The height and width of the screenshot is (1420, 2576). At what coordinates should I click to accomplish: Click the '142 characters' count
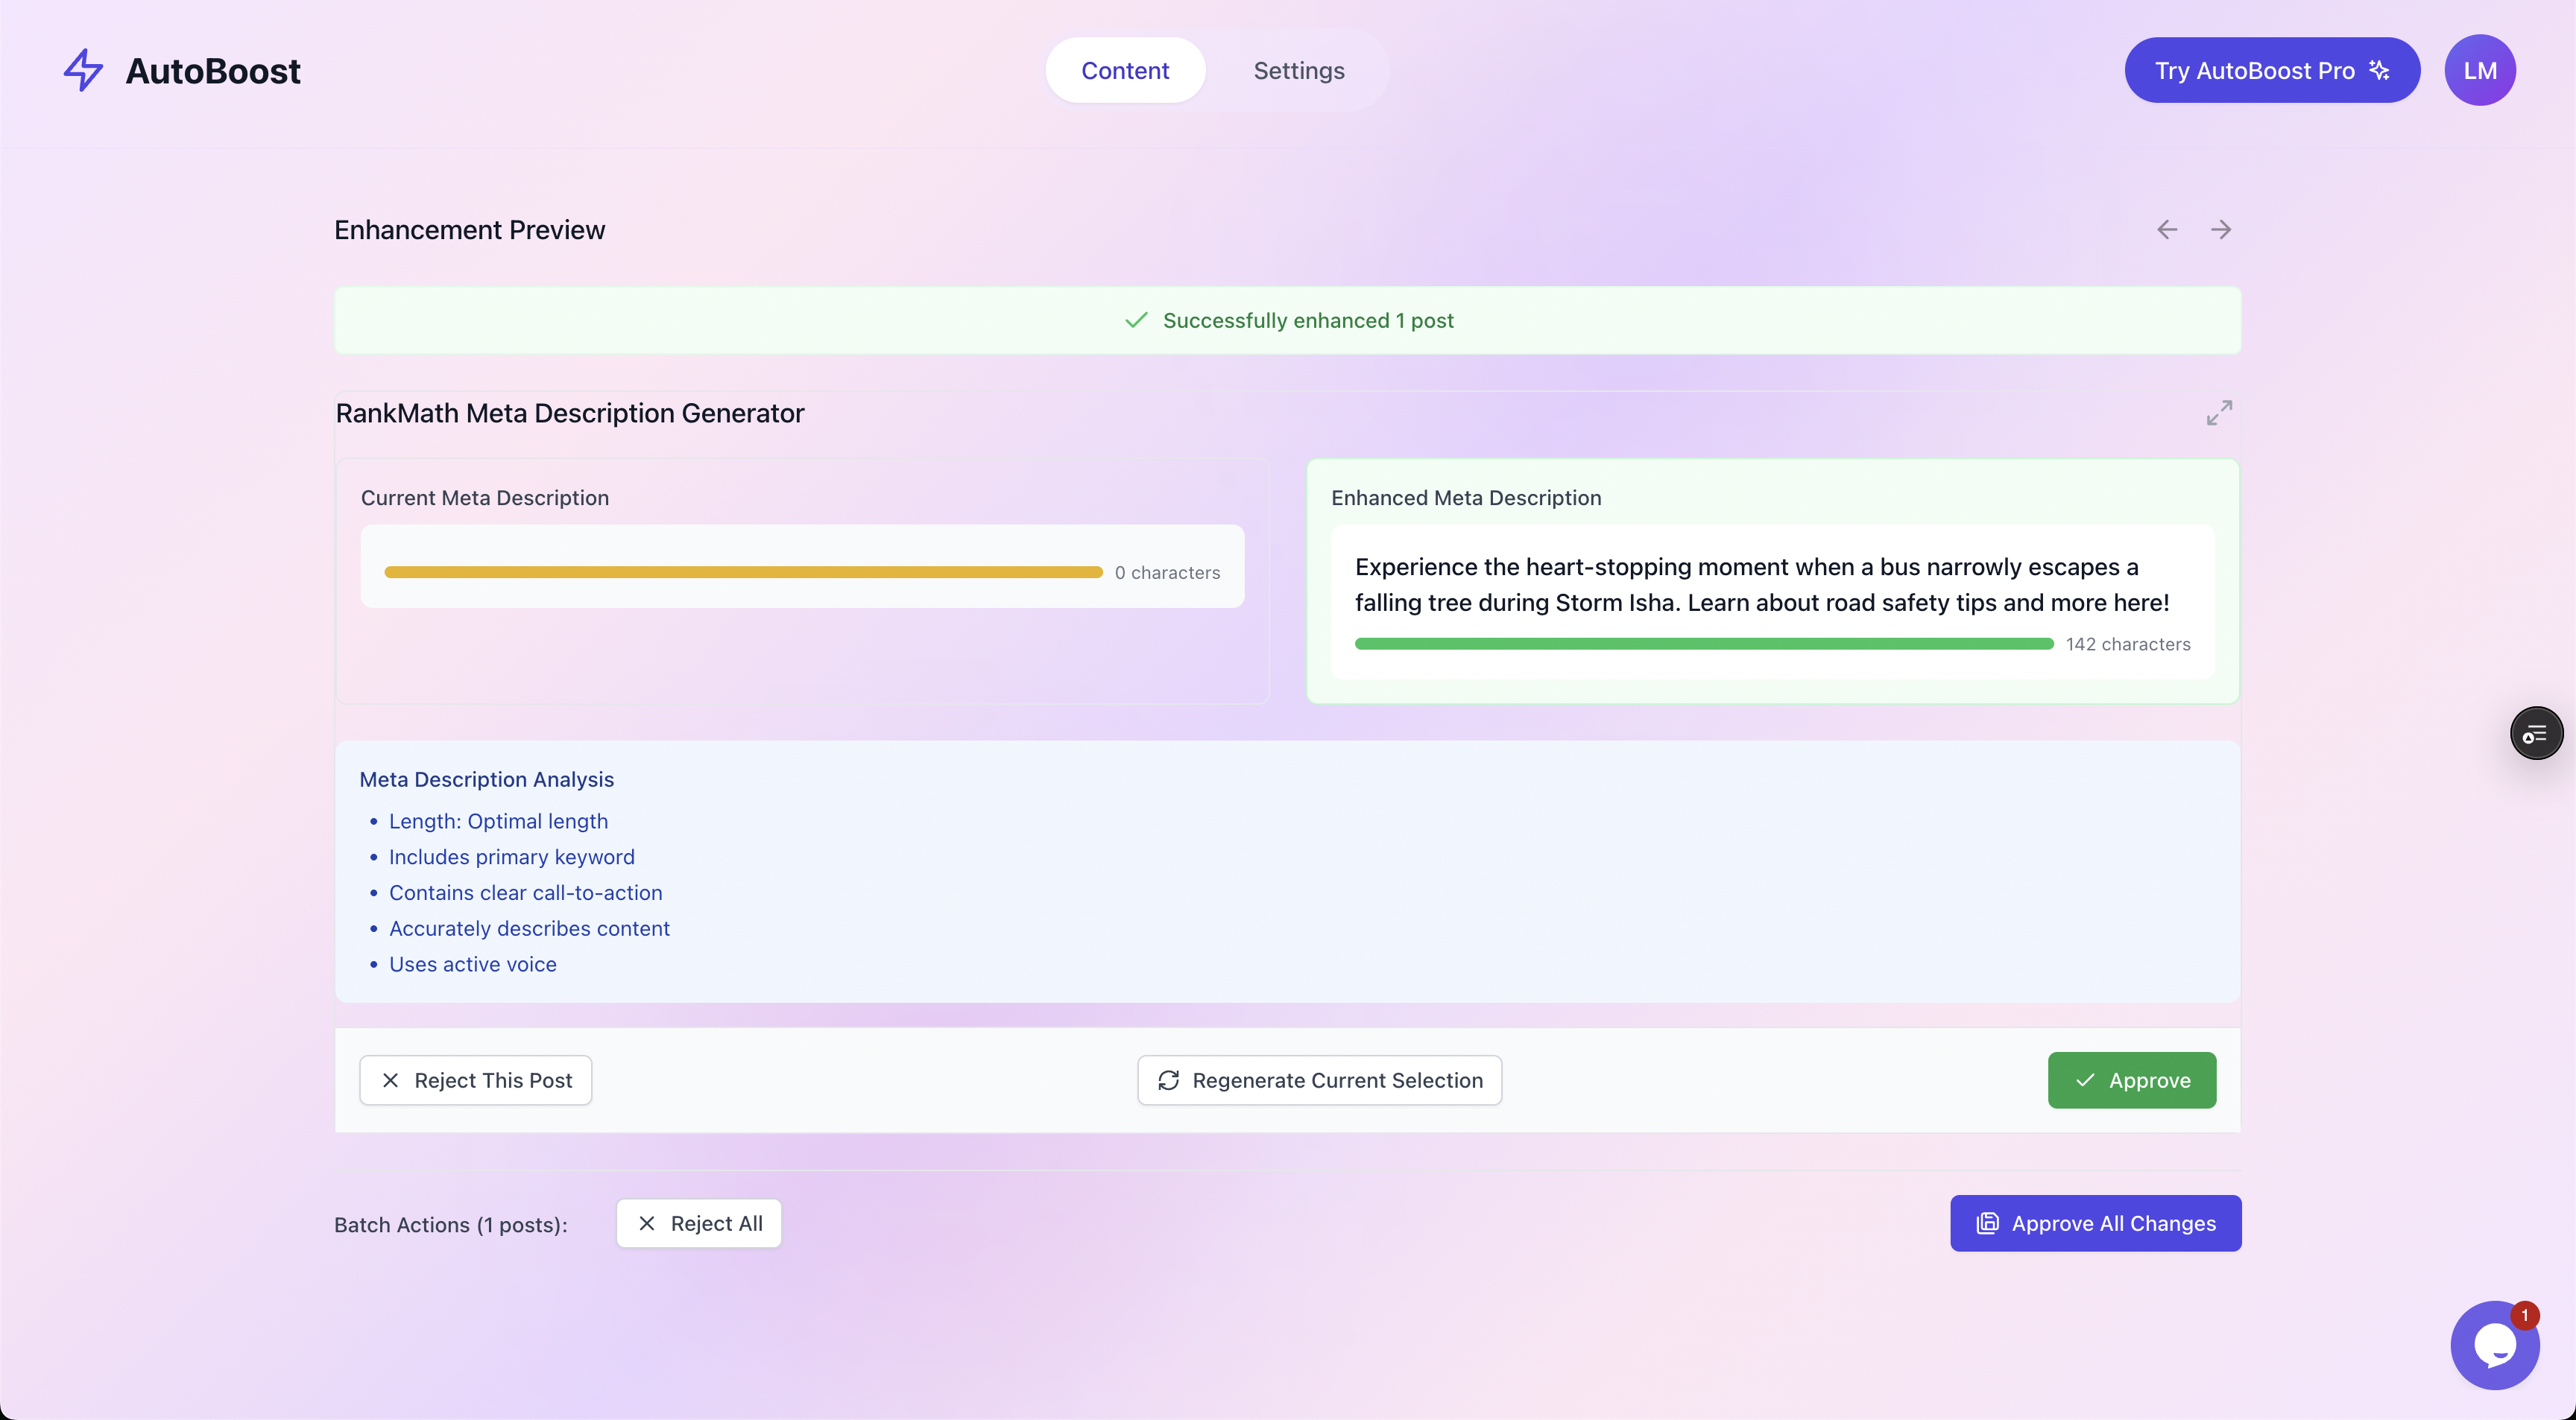pos(2128,644)
